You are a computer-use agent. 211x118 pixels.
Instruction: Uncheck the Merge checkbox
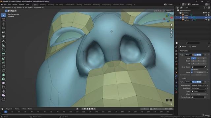click(x=192, y=72)
